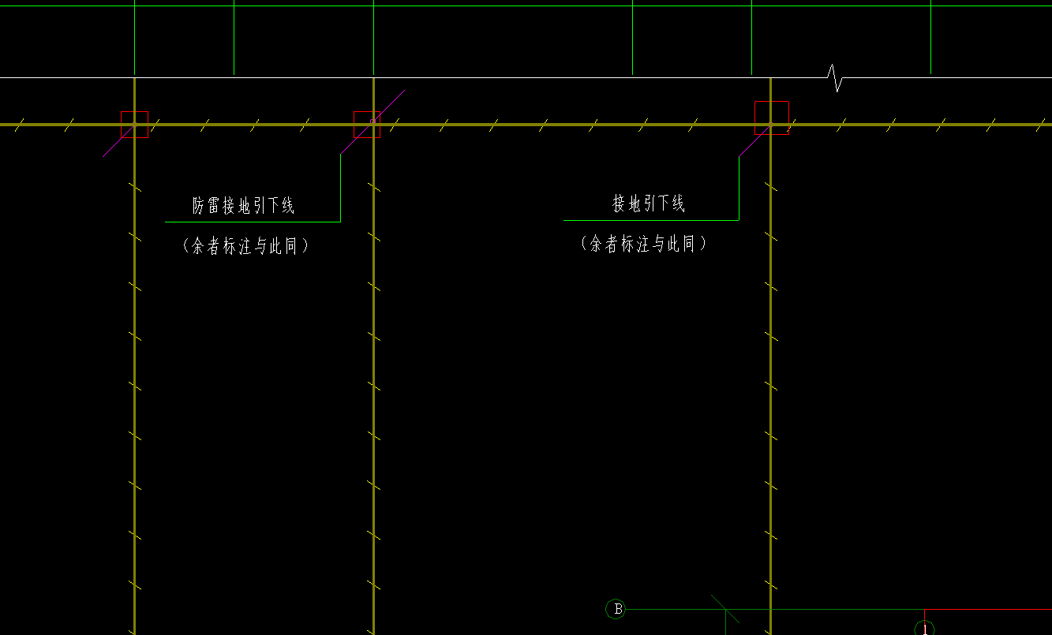Viewport: 1052px width, 635px height.
Task: Select the 接地引下线 annotation text
Action: pyautogui.click(x=648, y=204)
